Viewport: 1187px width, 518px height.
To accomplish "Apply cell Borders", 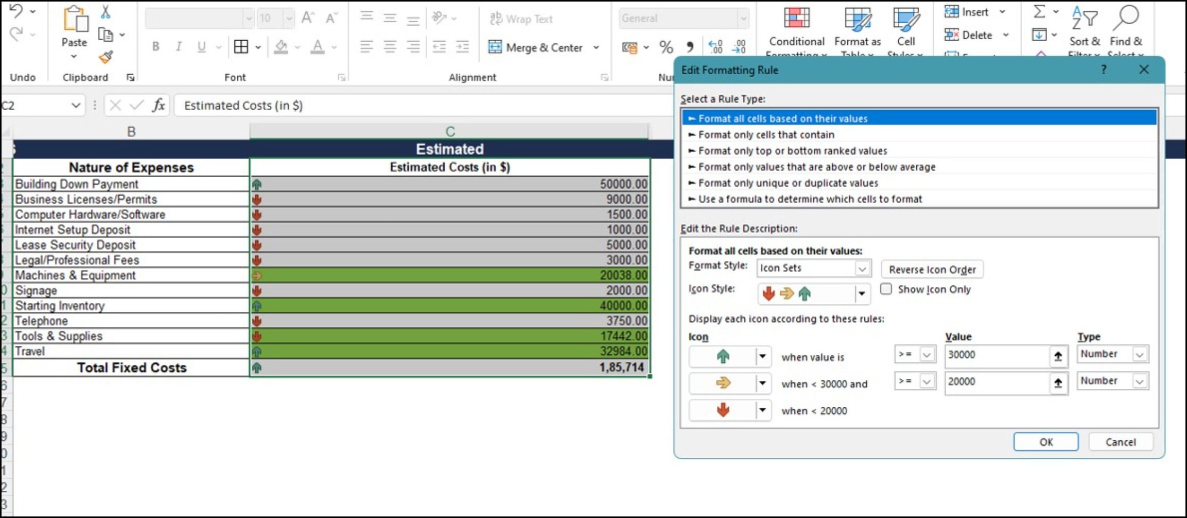I will pos(241,47).
